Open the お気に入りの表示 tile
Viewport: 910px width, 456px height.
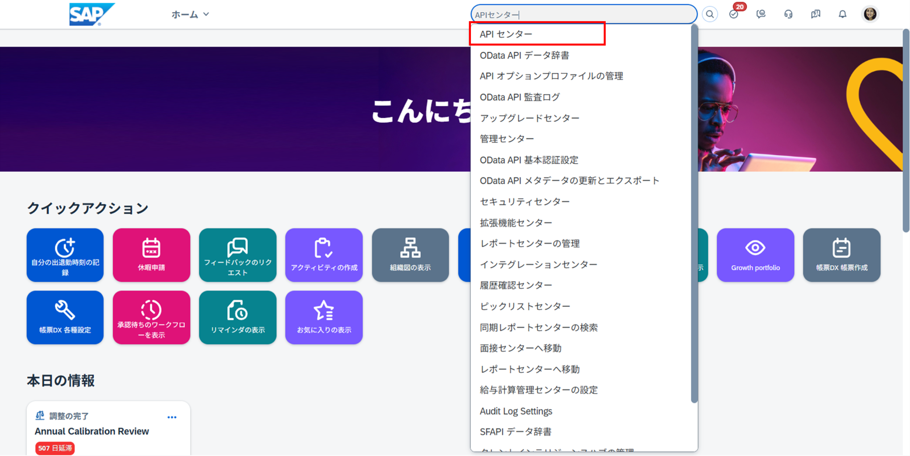(x=324, y=317)
